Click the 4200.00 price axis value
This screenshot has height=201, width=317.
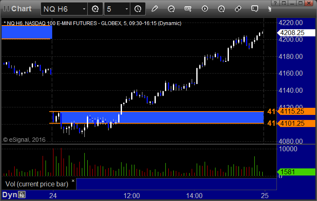[x=291, y=39]
